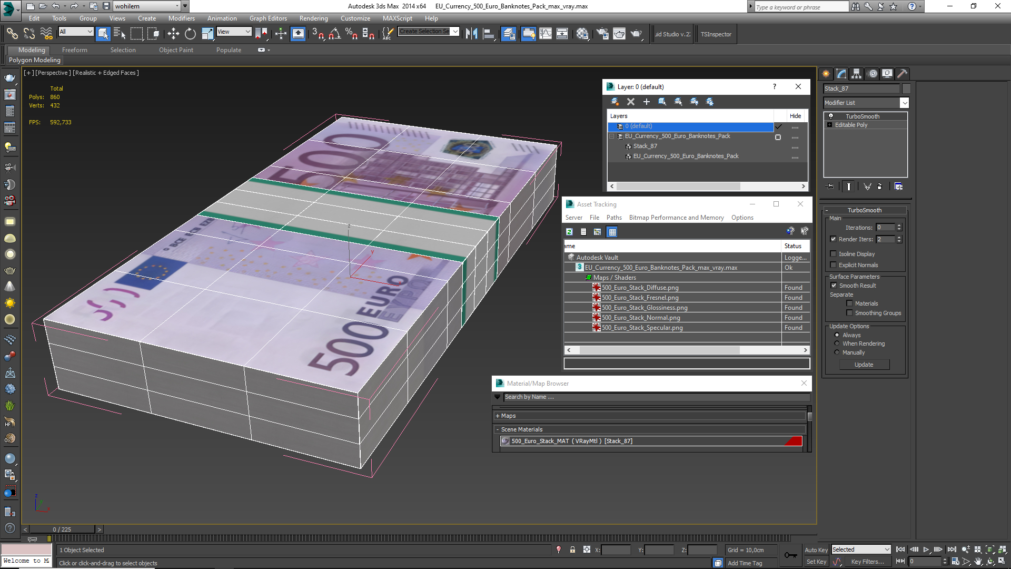Open the Modify command panel tab
Viewport: 1011px width, 569px height.
tap(841, 74)
